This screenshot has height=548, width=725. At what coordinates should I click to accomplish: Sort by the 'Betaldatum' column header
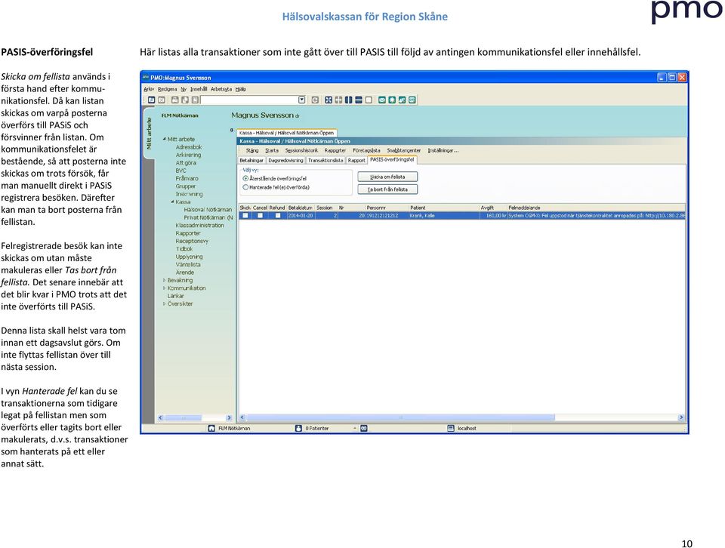tap(301, 208)
